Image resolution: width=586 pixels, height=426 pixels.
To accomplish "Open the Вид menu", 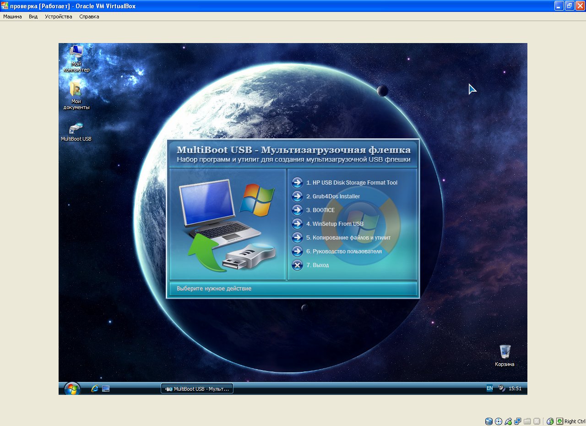I will click(x=33, y=16).
